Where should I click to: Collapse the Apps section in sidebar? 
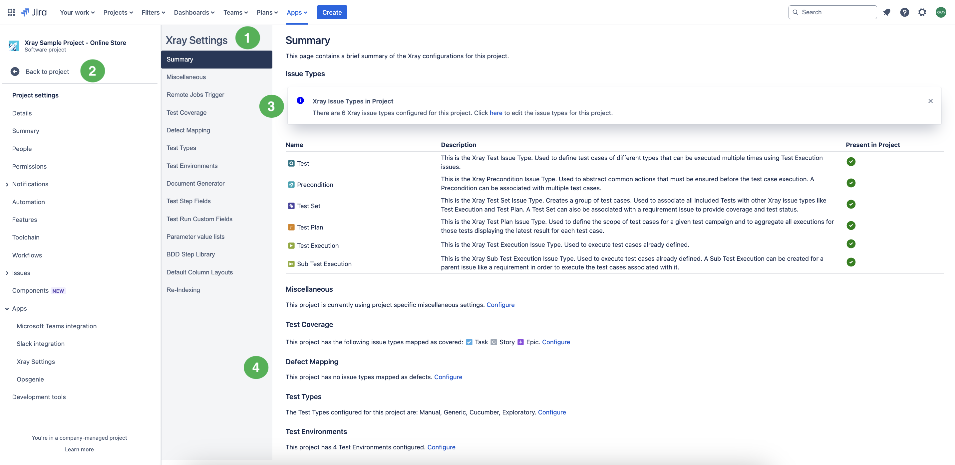[x=7, y=308]
